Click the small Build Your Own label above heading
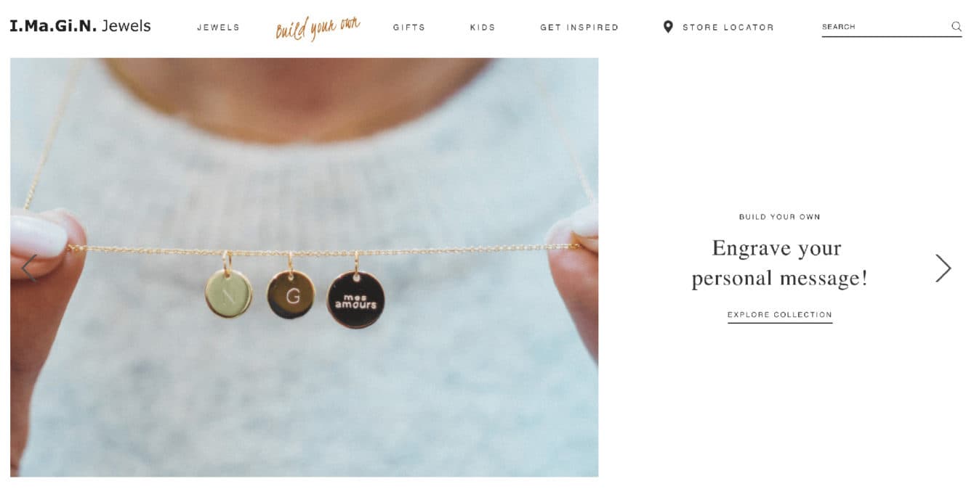 pyautogui.click(x=779, y=217)
